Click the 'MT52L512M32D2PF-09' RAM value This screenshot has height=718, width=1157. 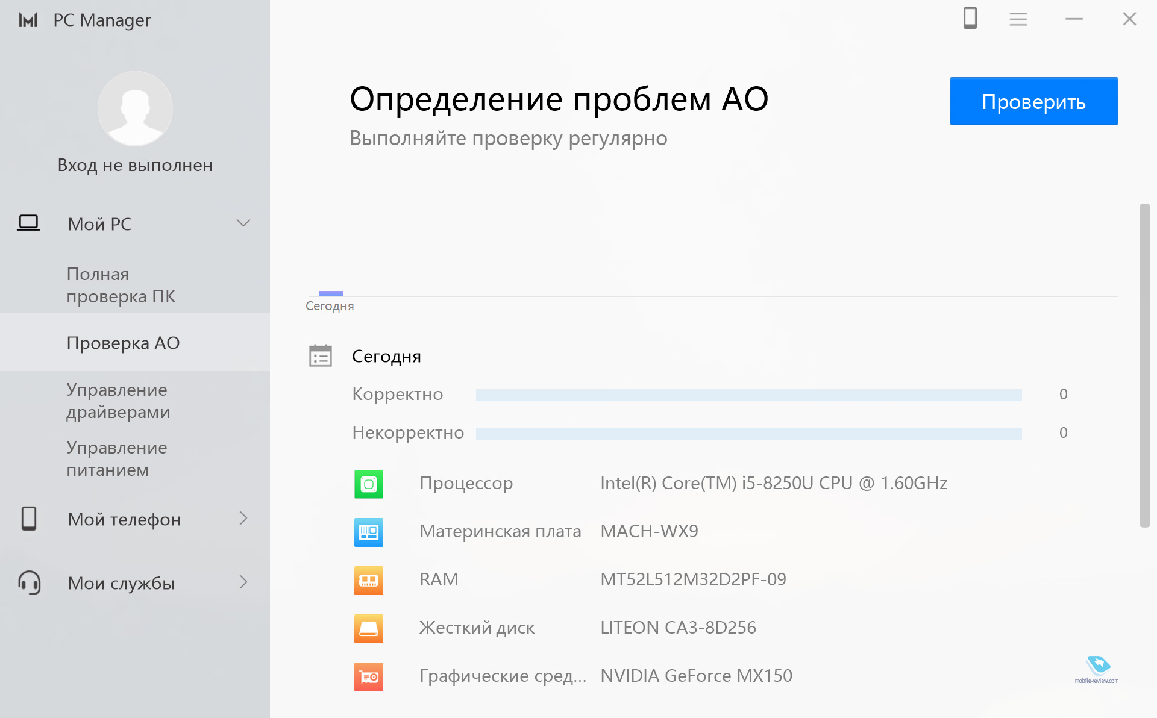[693, 579]
